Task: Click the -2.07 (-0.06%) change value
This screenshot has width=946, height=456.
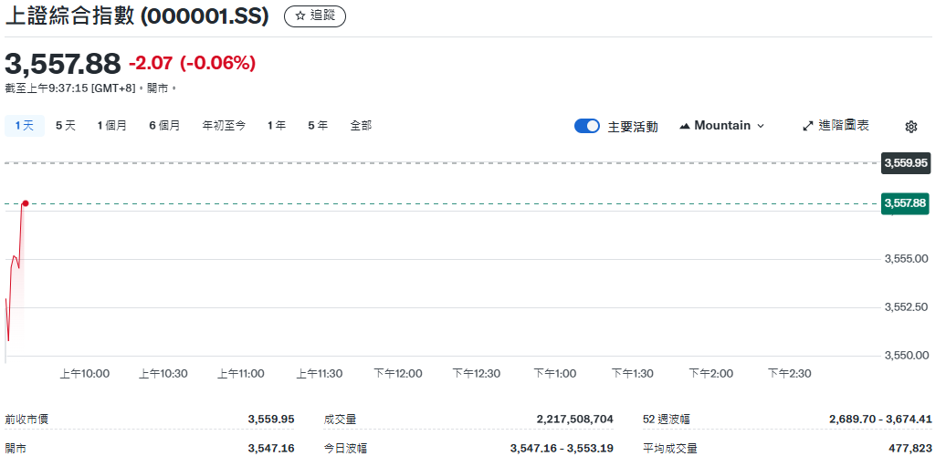Action: coord(192,63)
